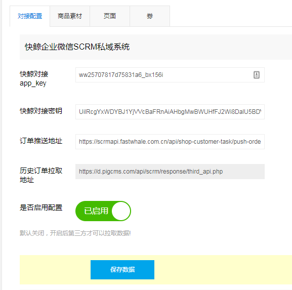The width and height of the screenshot is (292, 290).
Task: Click the 保存数据 button
Action: 122,270
